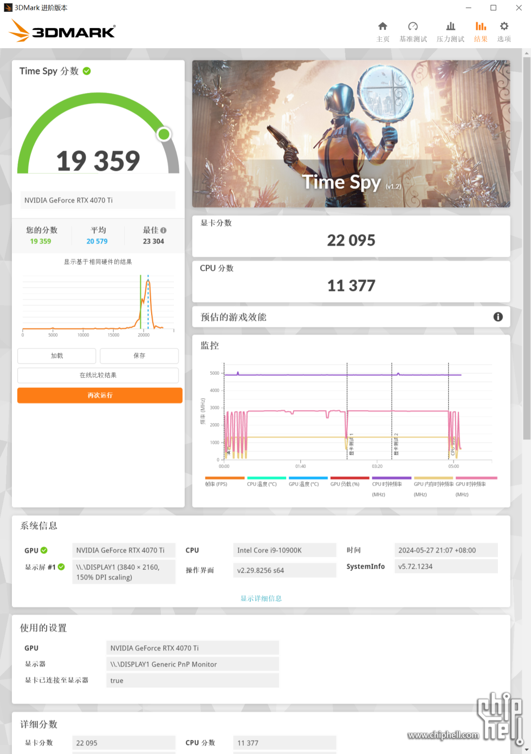
Task: Click the 详细分数 显卡分数 22 095 field
Action: pyautogui.click(x=124, y=743)
